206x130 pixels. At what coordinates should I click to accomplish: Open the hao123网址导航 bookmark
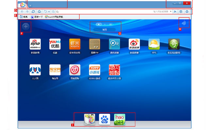coord(54,17)
